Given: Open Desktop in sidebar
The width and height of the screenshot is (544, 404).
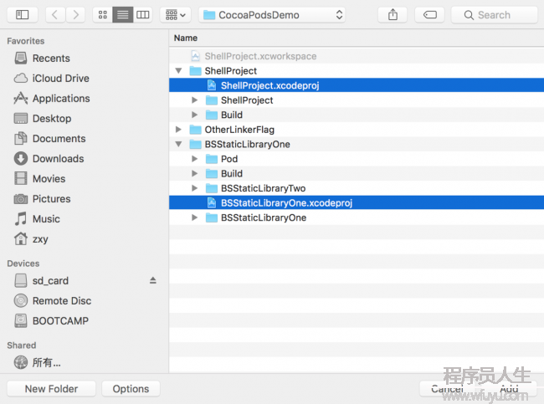Looking at the screenshot, I should coord(43,119).
